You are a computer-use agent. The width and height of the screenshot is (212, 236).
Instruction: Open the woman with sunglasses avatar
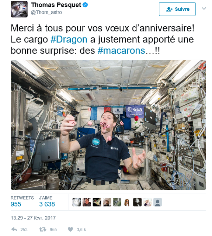(x=127, y=202)
